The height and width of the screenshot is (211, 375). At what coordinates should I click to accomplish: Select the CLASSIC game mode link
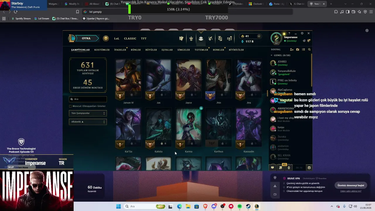tap(130, 38)
